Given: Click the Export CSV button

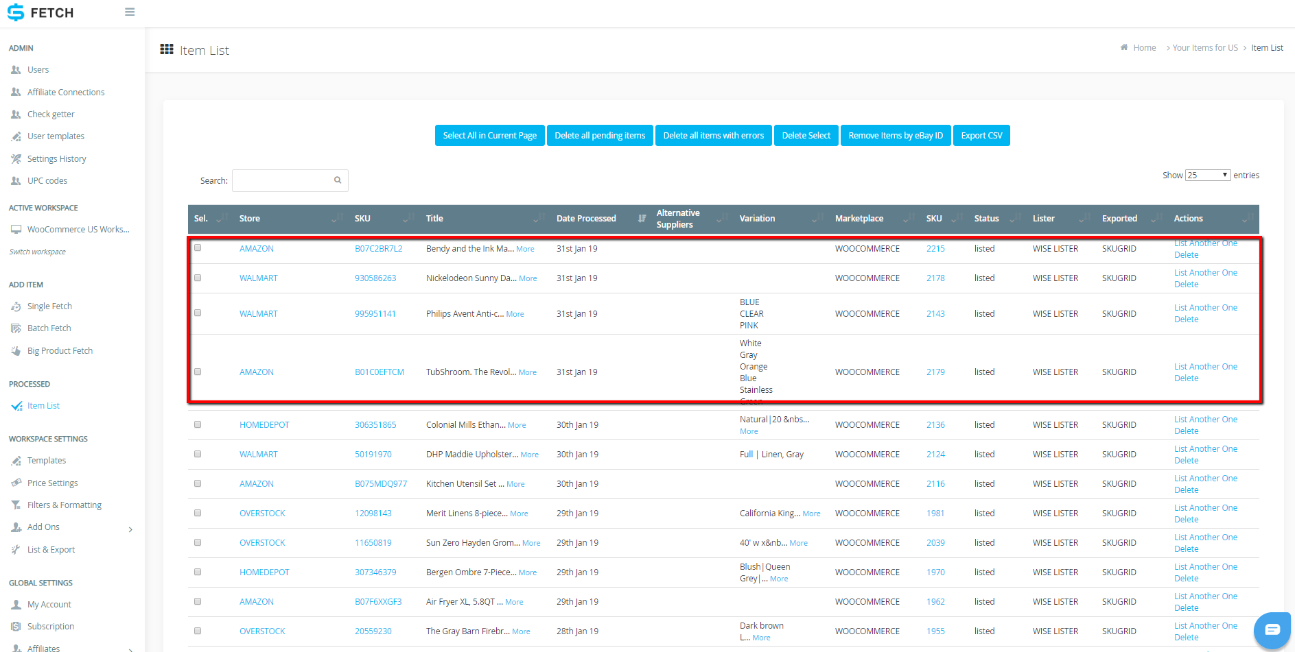Looking at the screenshot, I should click(981, 136).
